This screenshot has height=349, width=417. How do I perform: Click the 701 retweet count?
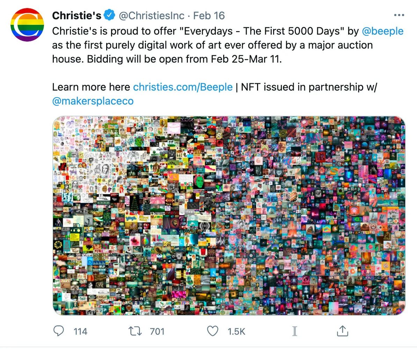coord(157,332)
